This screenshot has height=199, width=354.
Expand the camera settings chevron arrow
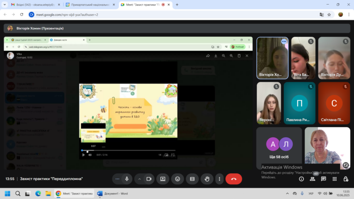[x=139, y=179]
